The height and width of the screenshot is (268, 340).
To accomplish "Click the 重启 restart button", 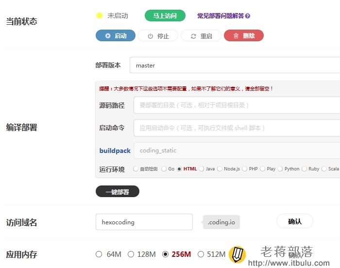I will (x=201, y=36).
